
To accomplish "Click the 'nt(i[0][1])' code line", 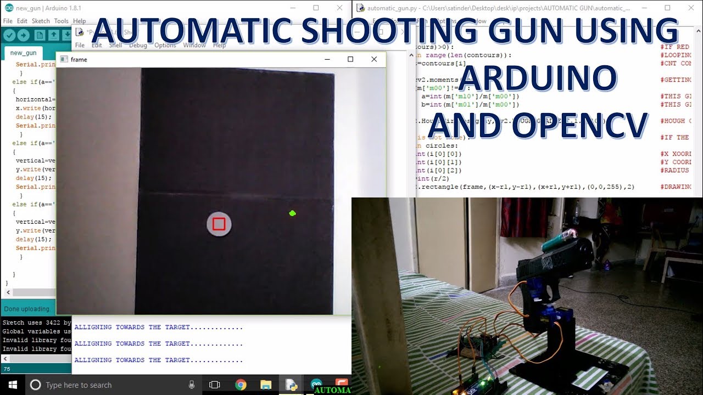I will coord(439,162).
